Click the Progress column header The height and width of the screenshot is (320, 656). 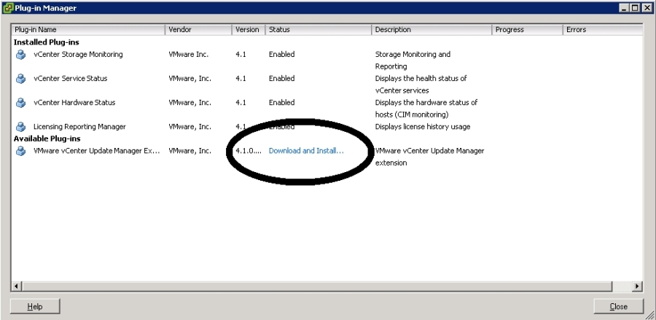point(528,30)
